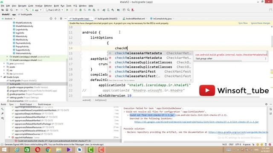Image resolution: width=273 pixels, height=153 pixels.
Task: Open the Build menu
Action: pos(56,6)
